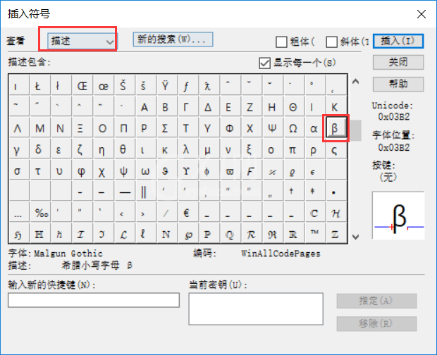437x355 pixels.
Task: Click the Unicode value 0x03B2
Action: click(x=394, y=116)
